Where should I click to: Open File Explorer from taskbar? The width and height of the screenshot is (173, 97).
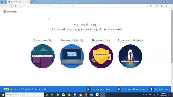[x=58, y=95]
